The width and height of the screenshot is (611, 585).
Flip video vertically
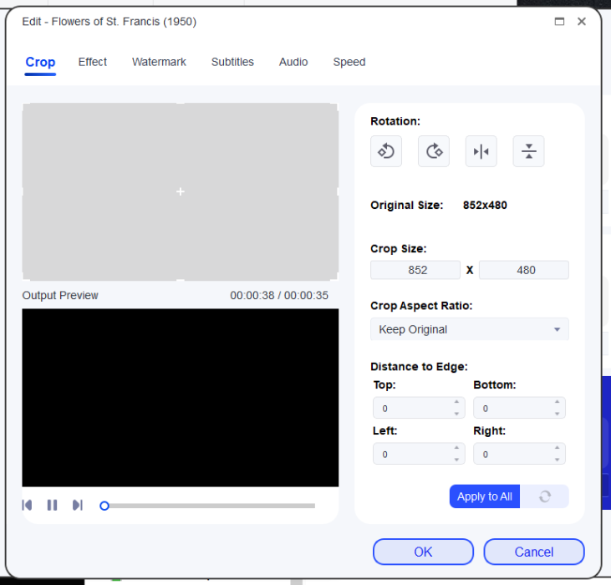point(528,151)
